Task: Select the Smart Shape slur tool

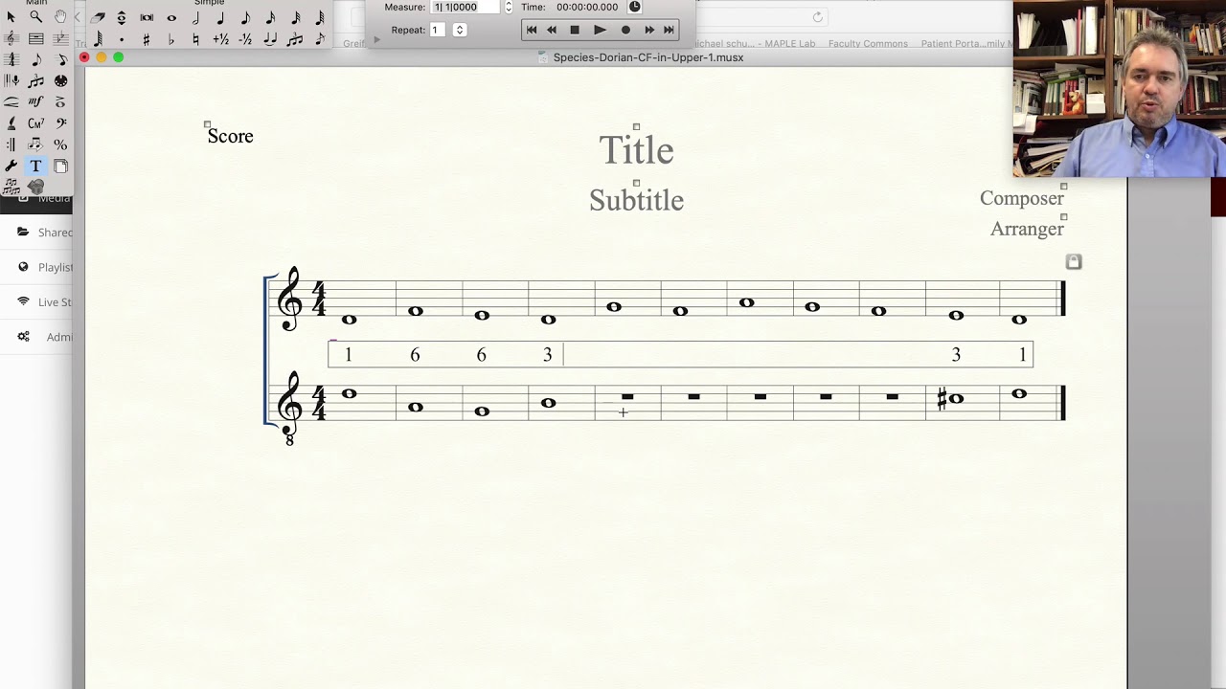Action: click(x=11, y=101)
